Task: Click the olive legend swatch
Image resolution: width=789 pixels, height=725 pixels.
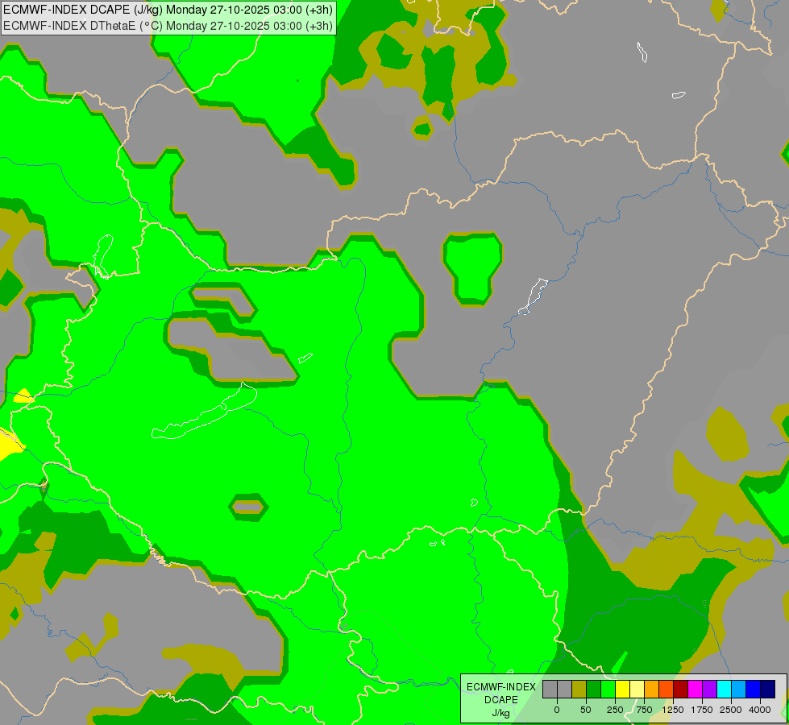Action: (x=579, y=689)
